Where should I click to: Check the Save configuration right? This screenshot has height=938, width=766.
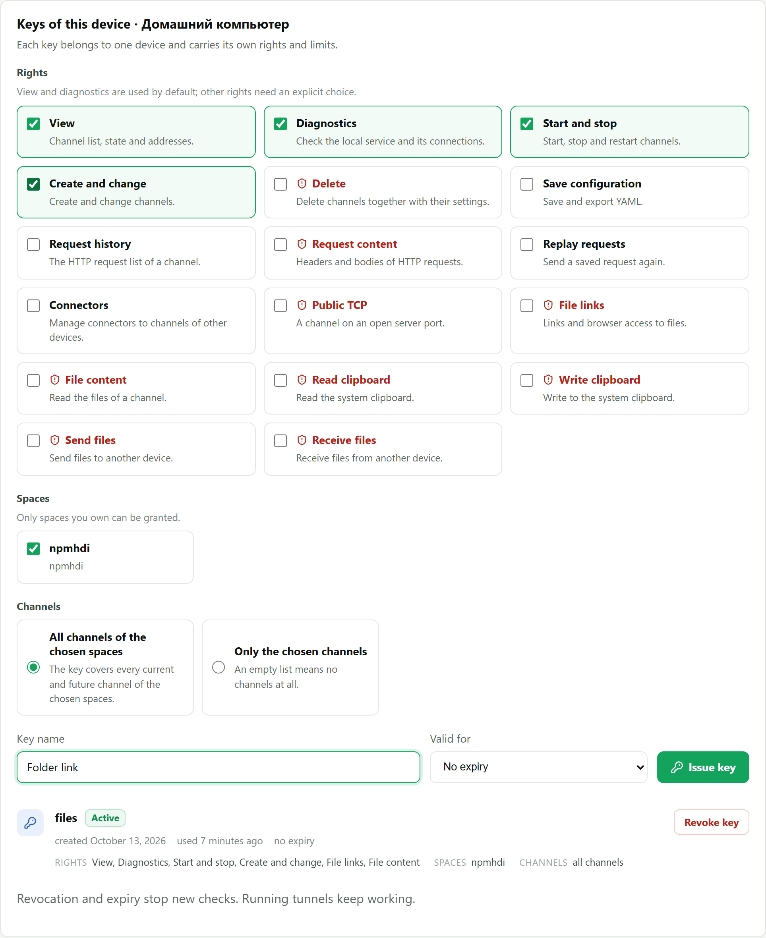pyautogui.click(x=527, y=184)
